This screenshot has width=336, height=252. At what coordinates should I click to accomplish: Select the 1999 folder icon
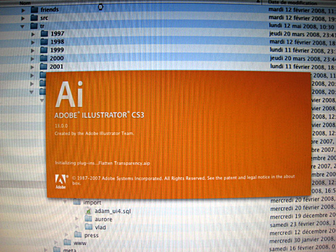(x=44, y=50)
